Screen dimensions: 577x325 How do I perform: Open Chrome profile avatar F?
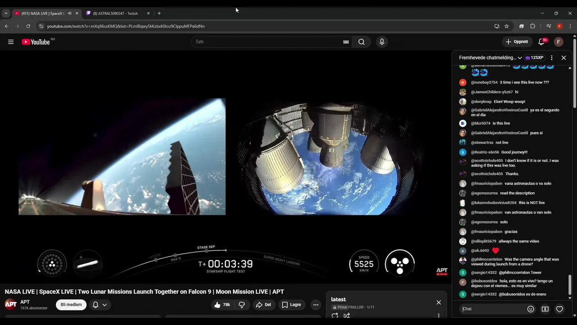pyautogui.click(x=559, y=26)
